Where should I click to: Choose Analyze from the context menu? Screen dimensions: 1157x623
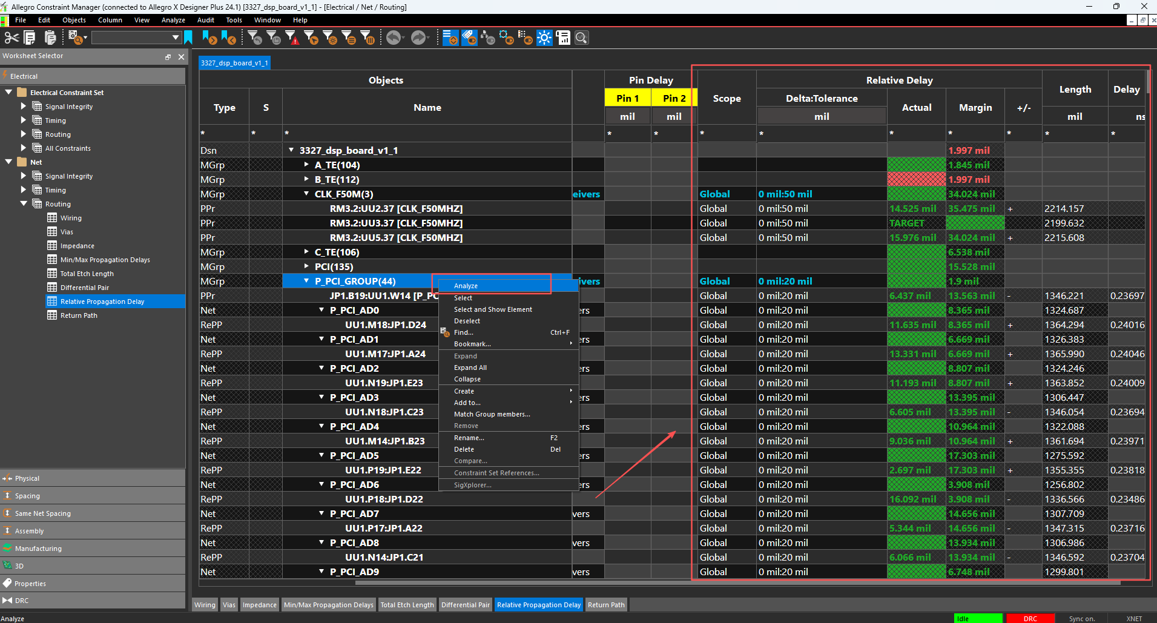[x=466, y=286]
